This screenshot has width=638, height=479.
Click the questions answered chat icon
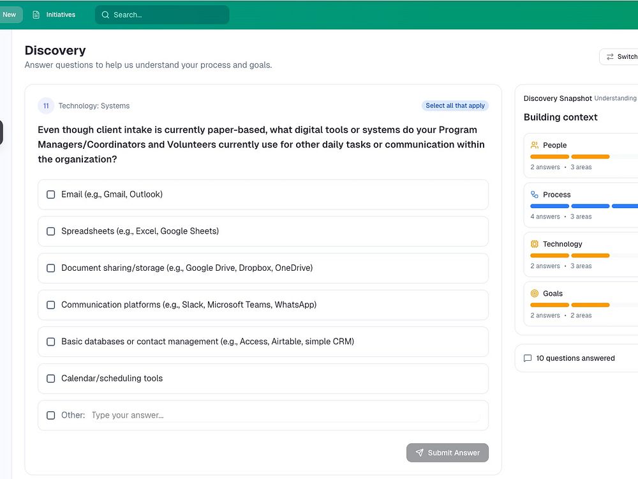point(528,358)
